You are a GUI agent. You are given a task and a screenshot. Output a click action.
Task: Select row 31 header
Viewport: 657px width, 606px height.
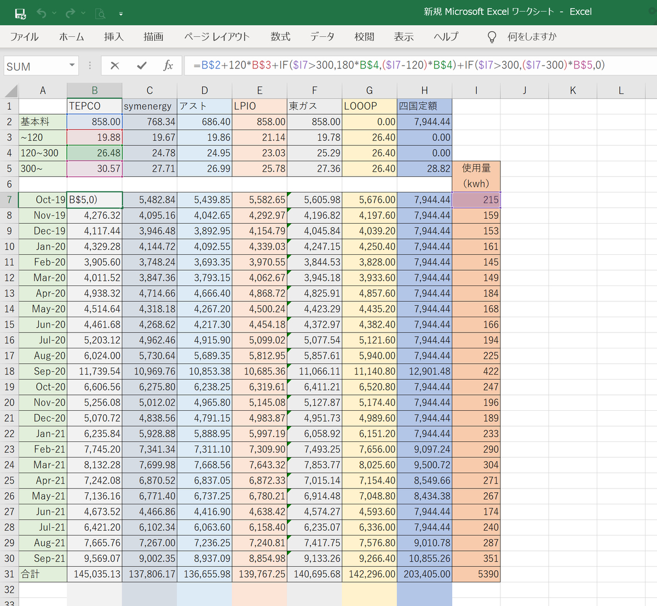tap(9, 574)
